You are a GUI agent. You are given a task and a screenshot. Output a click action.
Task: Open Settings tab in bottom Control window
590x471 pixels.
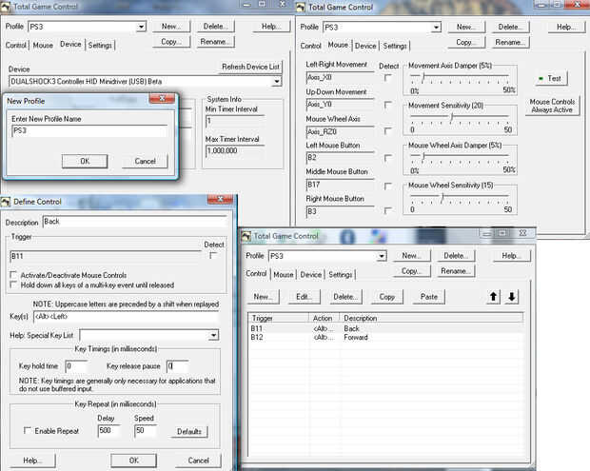(x=340, y=275)
